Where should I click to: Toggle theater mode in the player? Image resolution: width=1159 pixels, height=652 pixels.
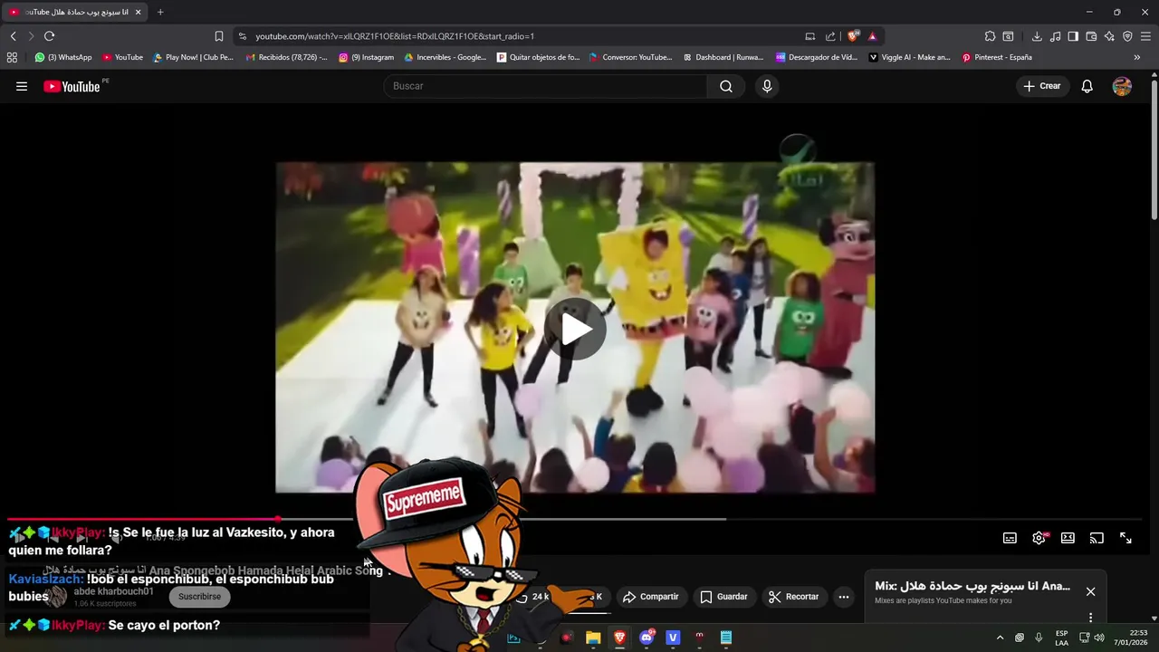[x=1068, y=538]
